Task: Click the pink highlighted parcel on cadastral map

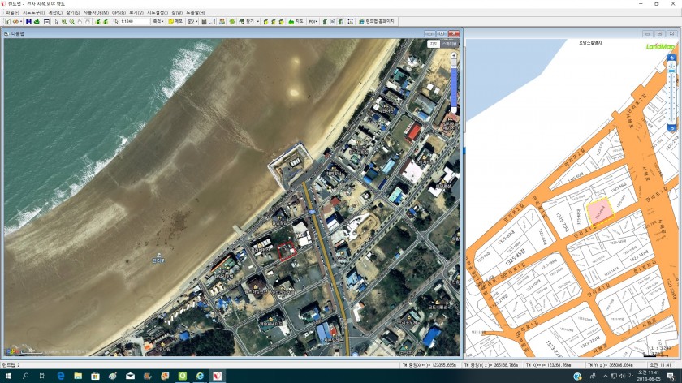Action: click(599, 213)
